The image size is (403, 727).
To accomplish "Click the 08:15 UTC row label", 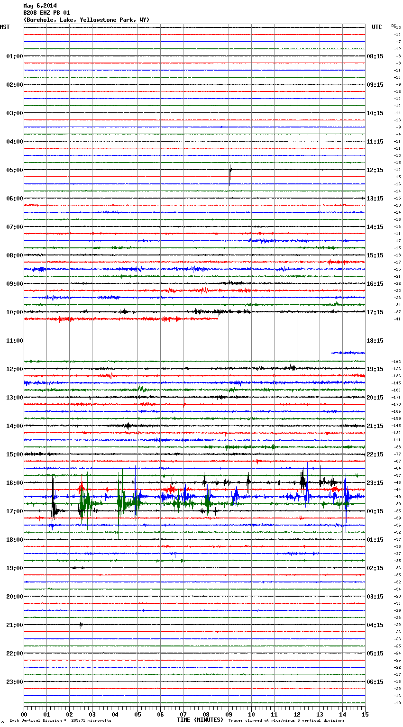I will (375, 56).
